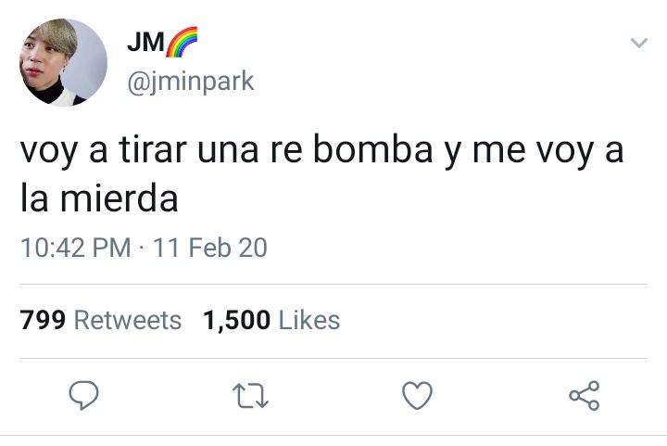
Task: Click the date 11 Feb 20
Action: (x=210, y=248)
